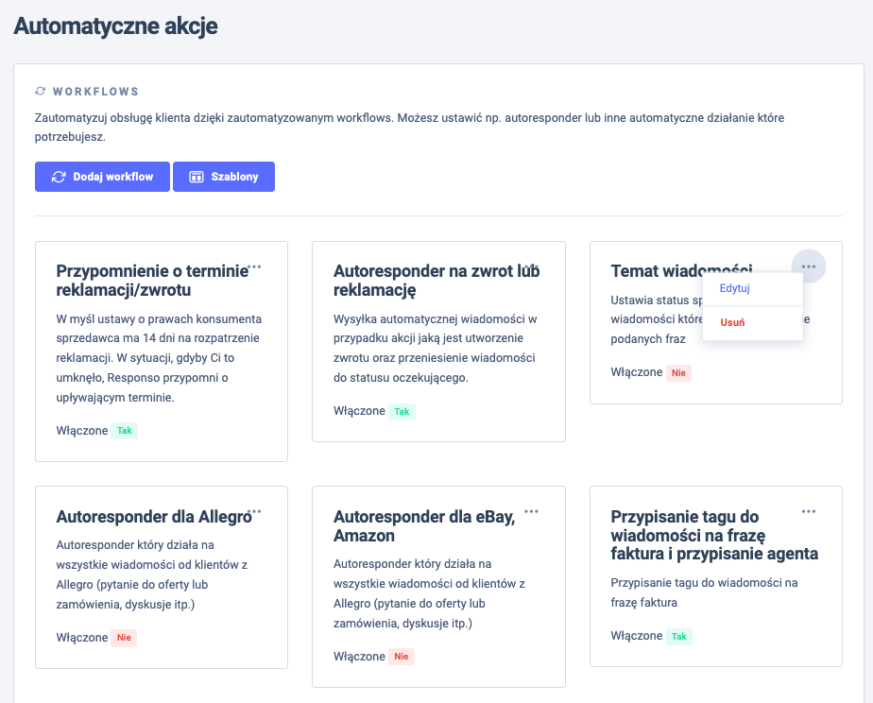
Task: Open the Szablony templates view
Action: pyautogui.click(x=224, y=176)
